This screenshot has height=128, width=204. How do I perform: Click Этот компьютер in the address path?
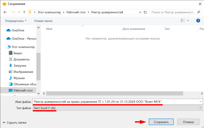(x=49, y=12)
